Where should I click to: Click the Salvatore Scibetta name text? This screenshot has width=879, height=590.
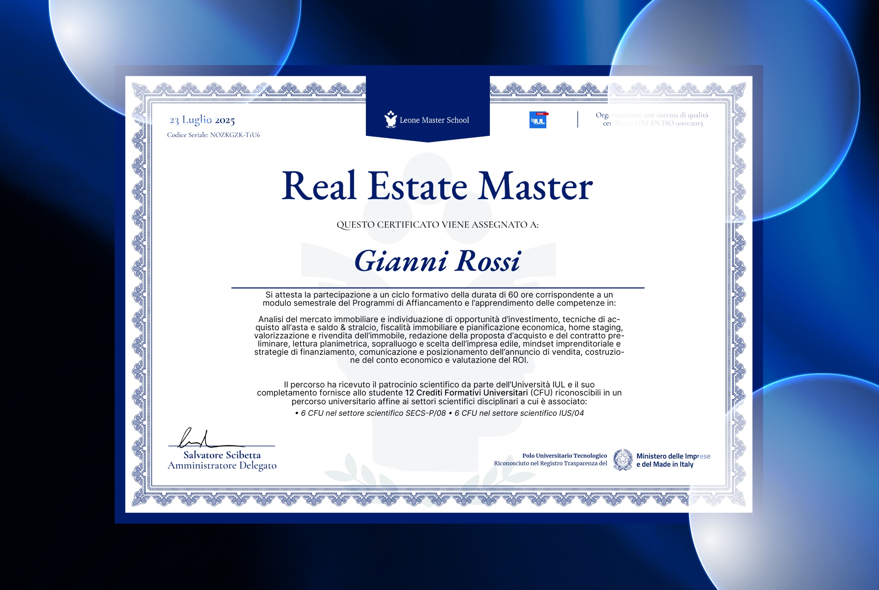[222, 455]
